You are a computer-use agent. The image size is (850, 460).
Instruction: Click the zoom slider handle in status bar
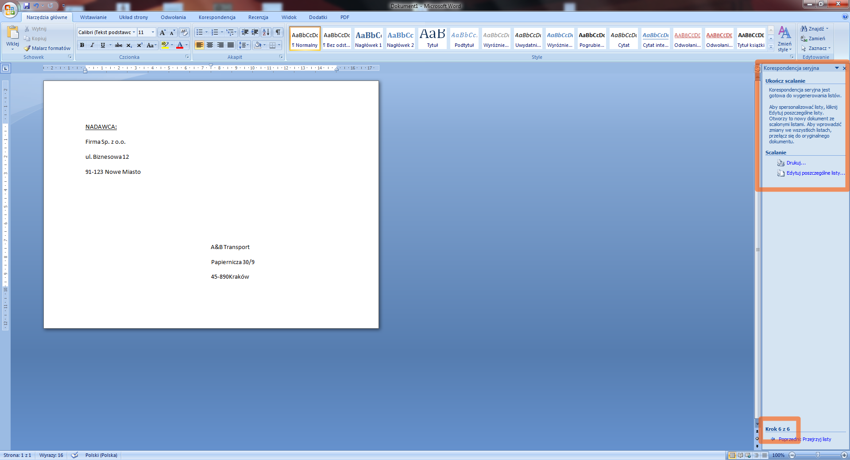(818, 455)
